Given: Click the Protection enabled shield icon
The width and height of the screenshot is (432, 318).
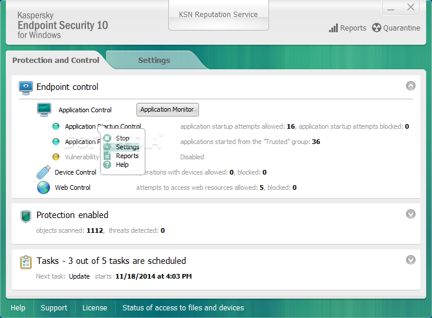Looking at the screenshot, I should click(x=26, y=216).
